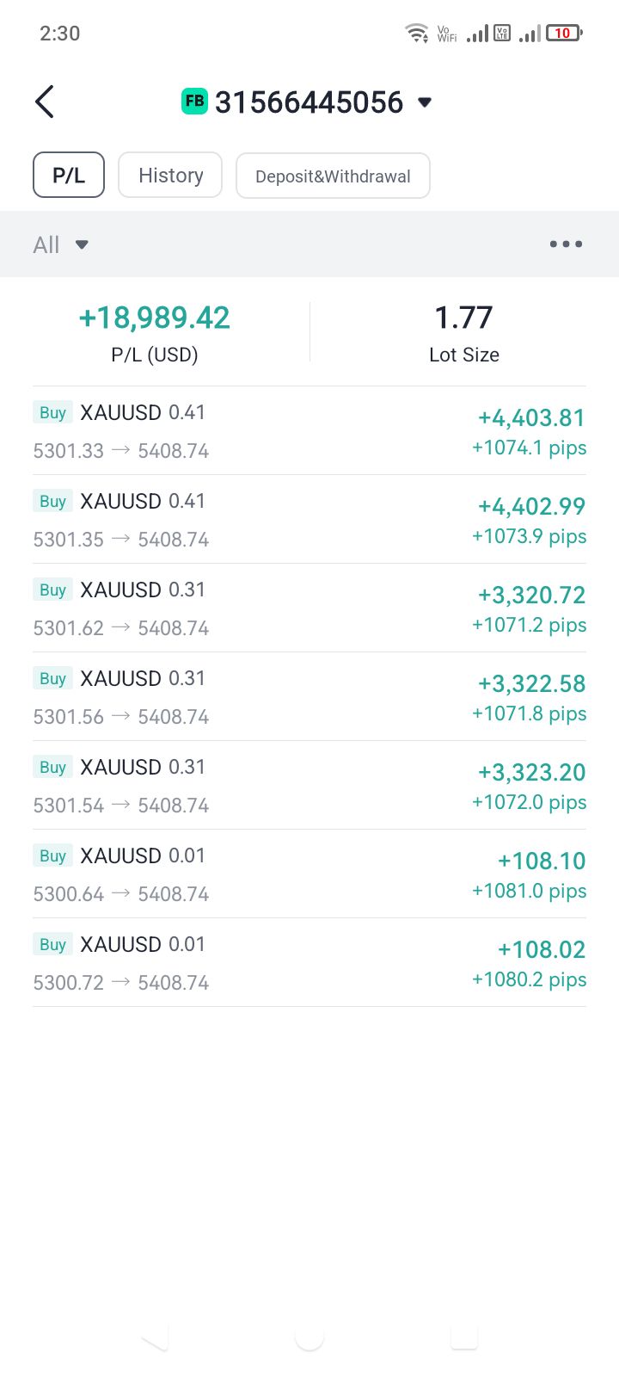Open the All filter dropdown
This screenshot has height=1377, width=619.
pyautogui.click(x=60, y=244)
